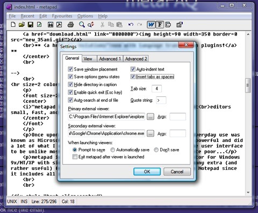The width and height of the screenshot is (258, 213).
Task: Select Prompt to save option
Action: tap(75, 150)
